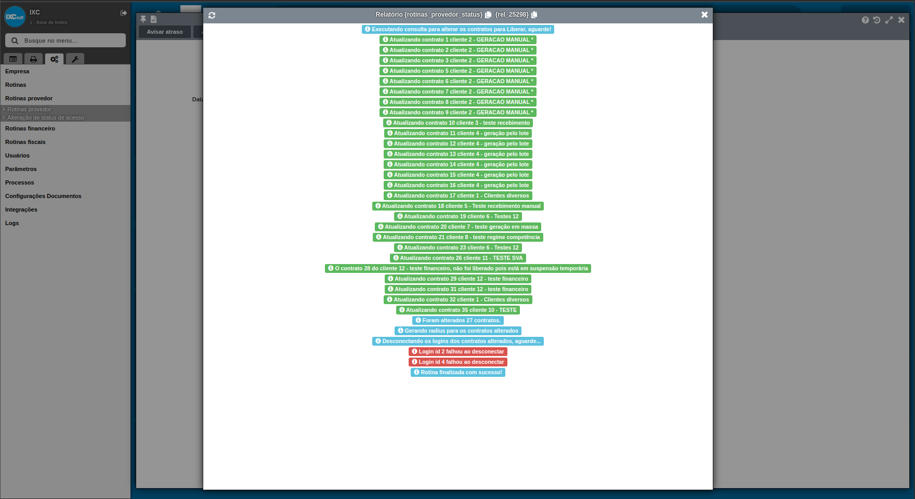Click the '1 - Base de testes' label
The height and width of the screenshot is (499, 915).
coord(48,22)
